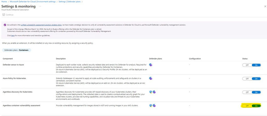Click the Containers plan icon for Azure Policy for Kubernetes

[x=150, y=78]
